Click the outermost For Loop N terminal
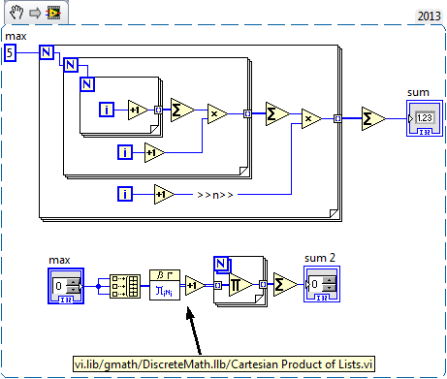The image size is (447, 379). 47,52
